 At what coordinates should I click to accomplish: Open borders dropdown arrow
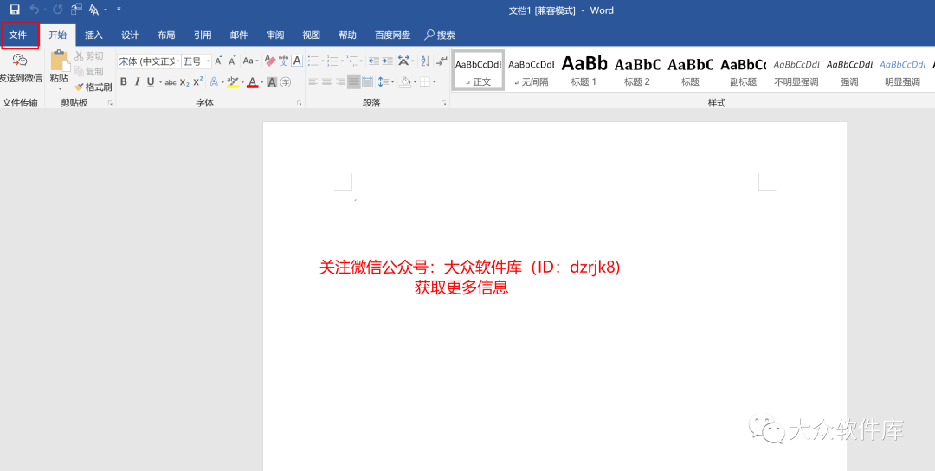point(434,82)
